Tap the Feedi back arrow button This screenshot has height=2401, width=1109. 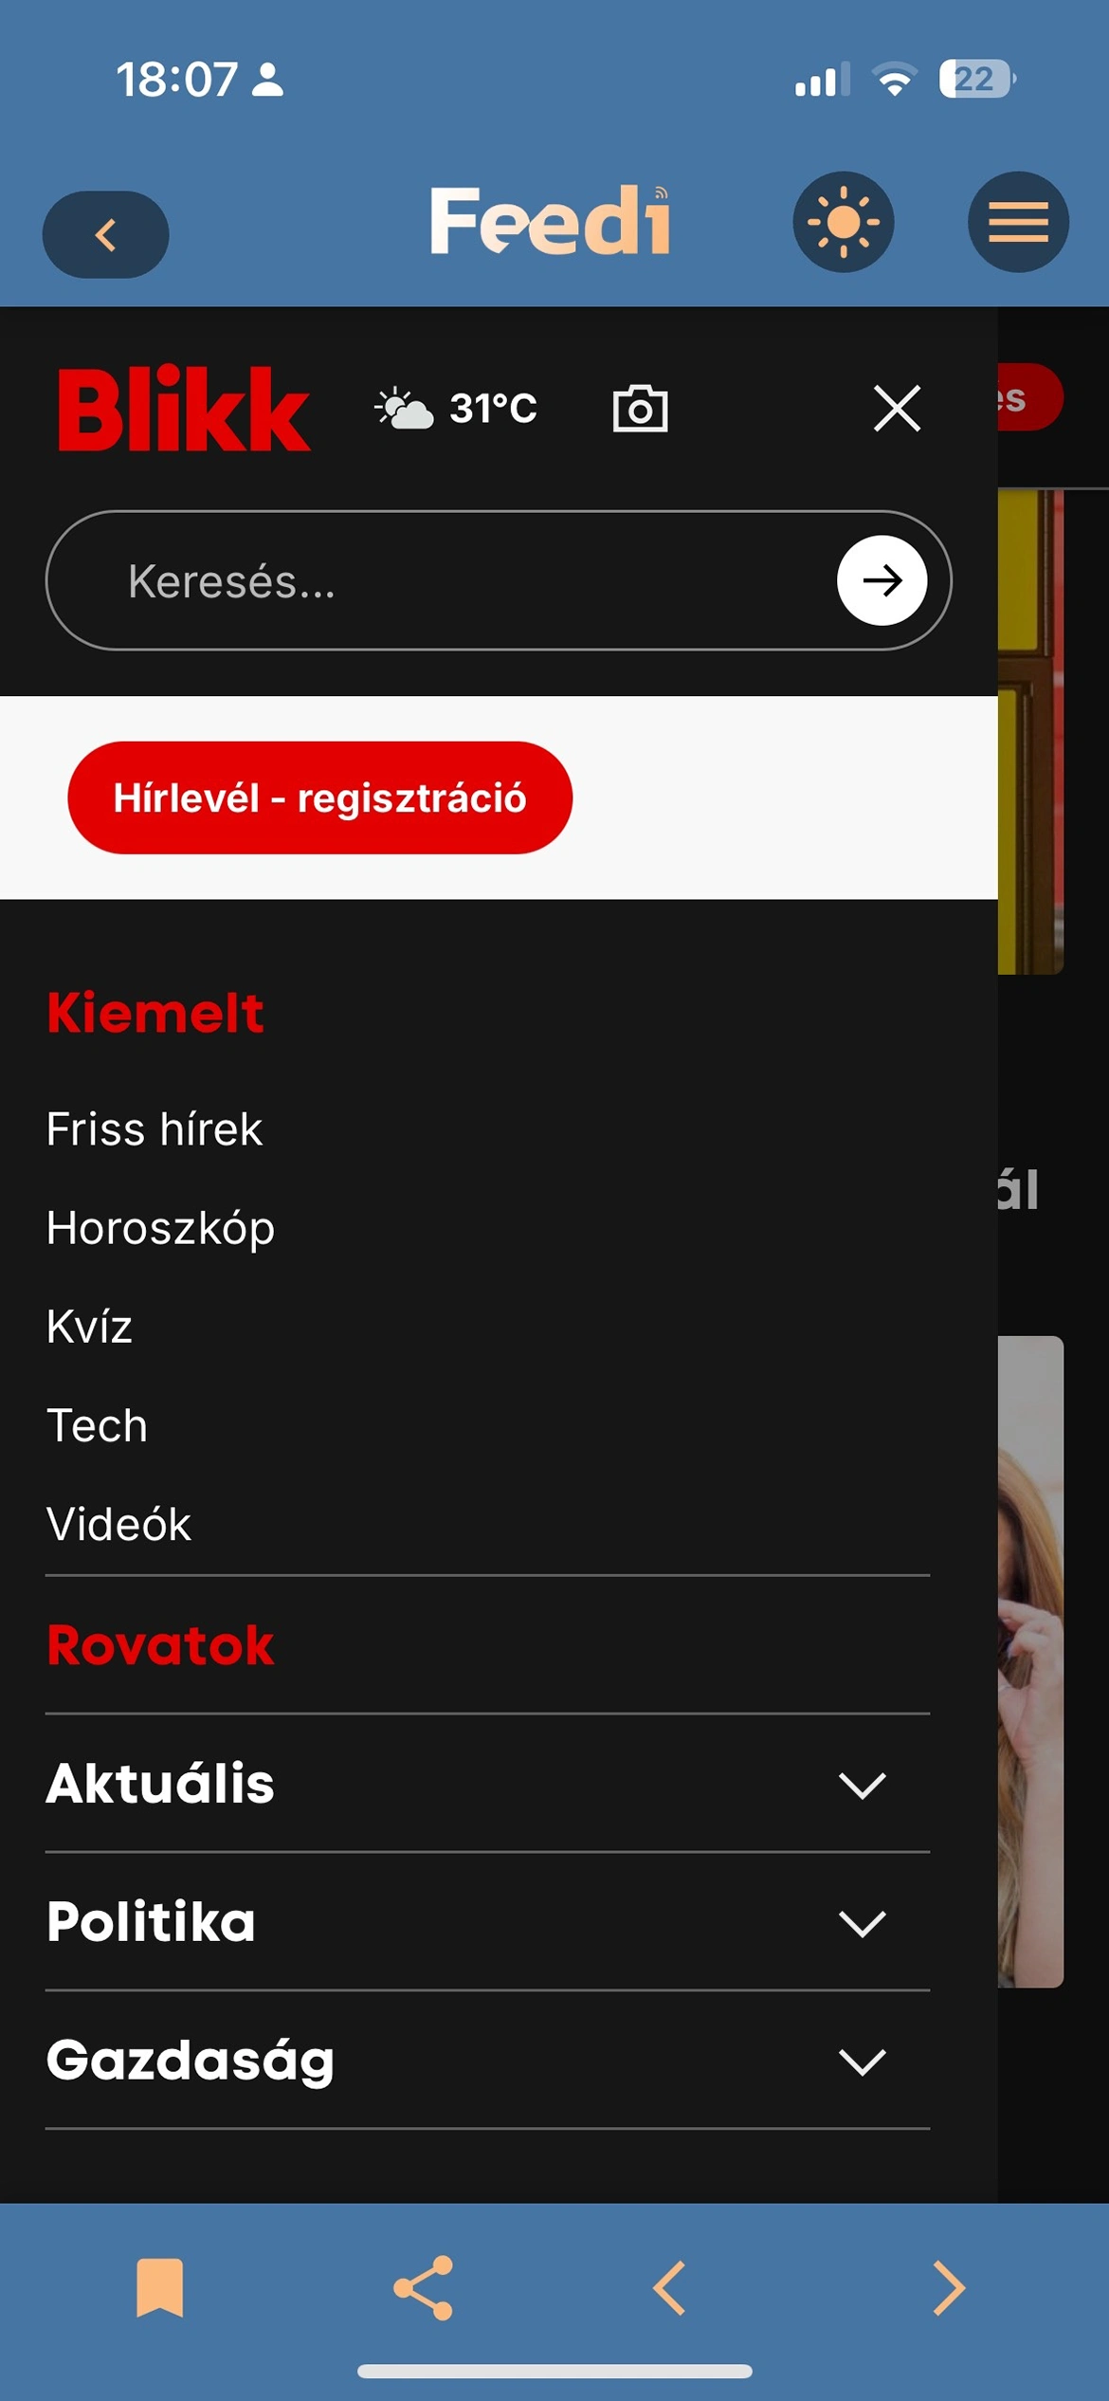105,234
